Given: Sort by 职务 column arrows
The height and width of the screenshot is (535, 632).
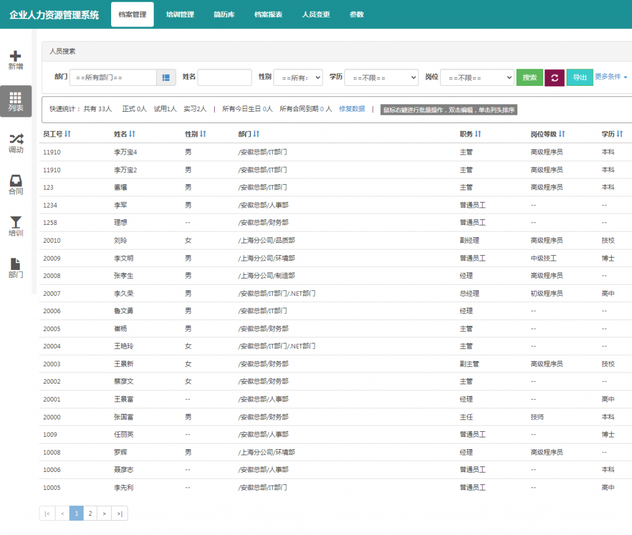Looking at the screenshot, I should (x=478, y=134).
